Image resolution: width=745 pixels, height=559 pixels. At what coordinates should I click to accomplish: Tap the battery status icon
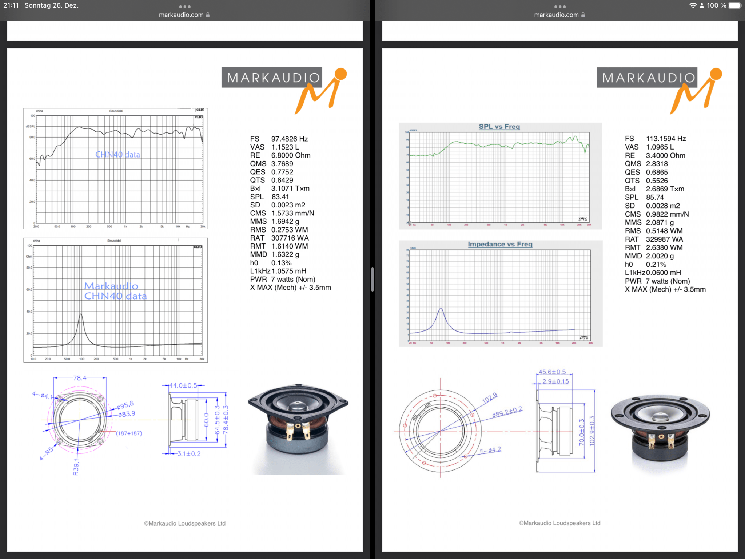click(734, 5)
